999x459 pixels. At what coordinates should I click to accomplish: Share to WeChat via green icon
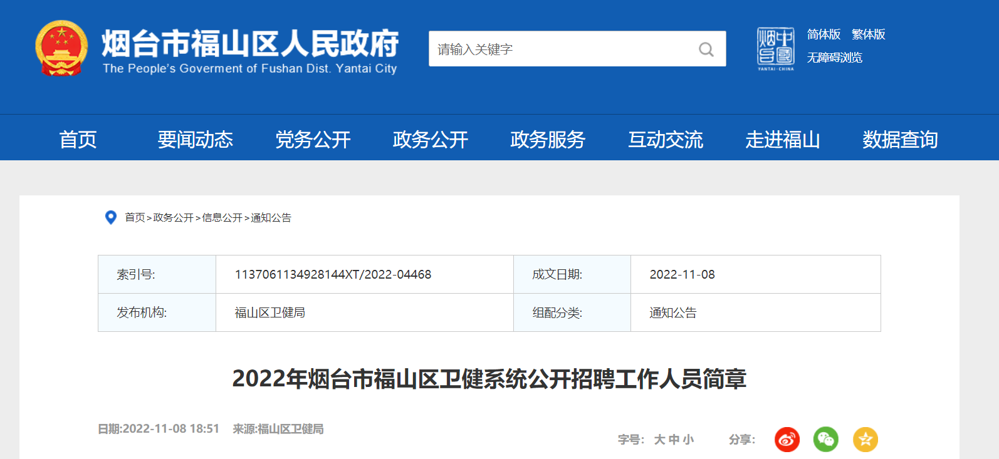click(826, 440)
